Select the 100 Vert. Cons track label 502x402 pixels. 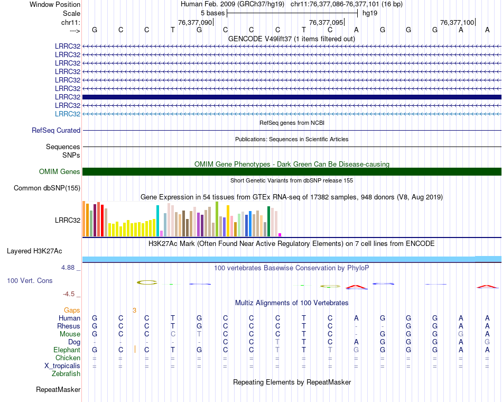30,280
